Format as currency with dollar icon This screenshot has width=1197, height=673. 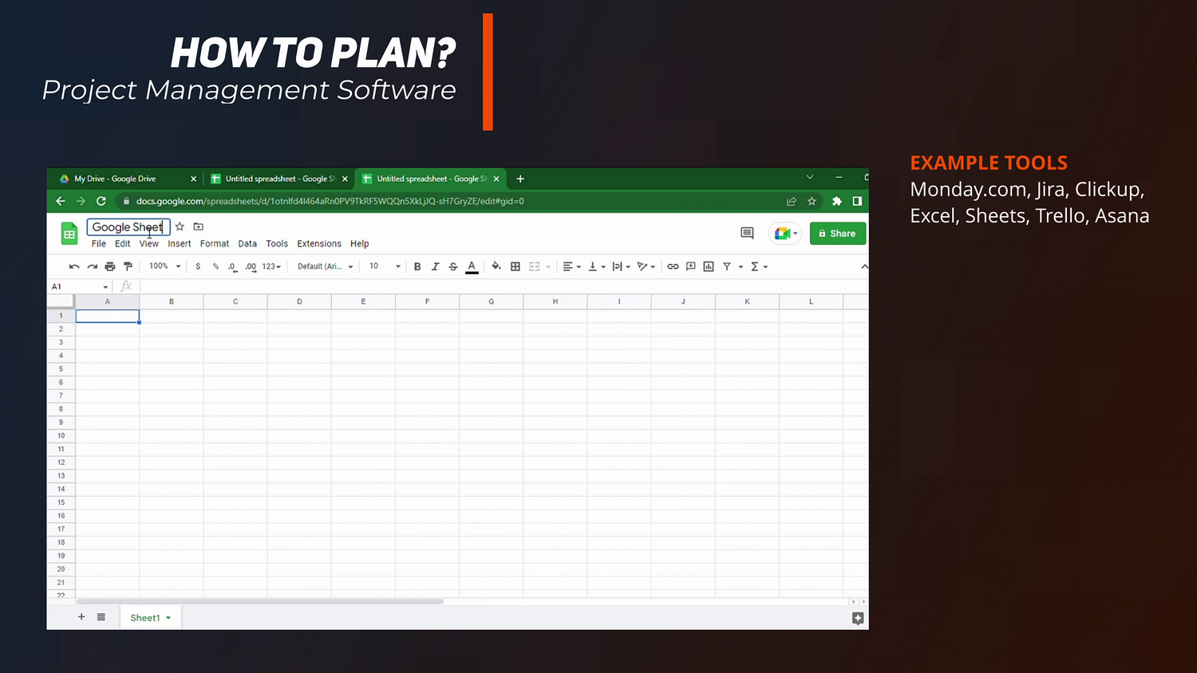tap(198, 266)
